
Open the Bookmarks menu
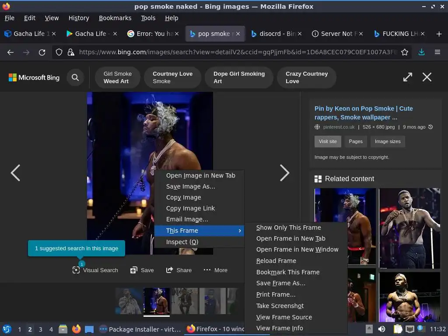pyautogui.click(x=115, y=18)
